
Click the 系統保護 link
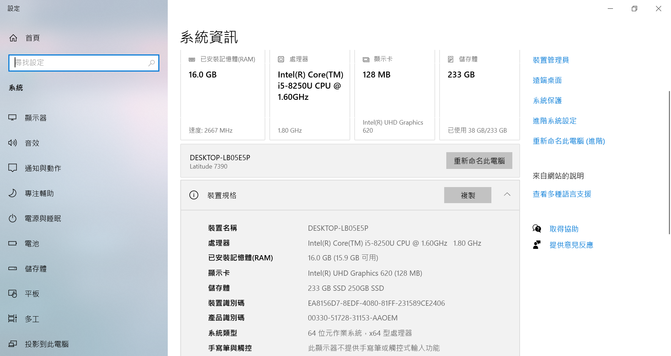[547, 101]
